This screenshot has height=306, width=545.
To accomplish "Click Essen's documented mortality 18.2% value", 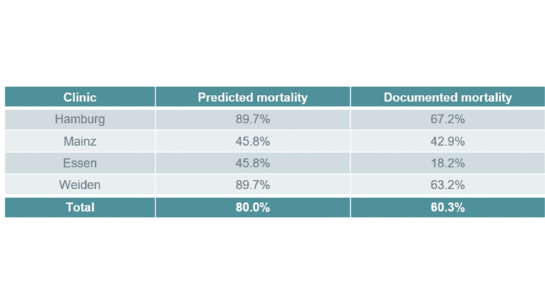I will [x=447, y=163].
